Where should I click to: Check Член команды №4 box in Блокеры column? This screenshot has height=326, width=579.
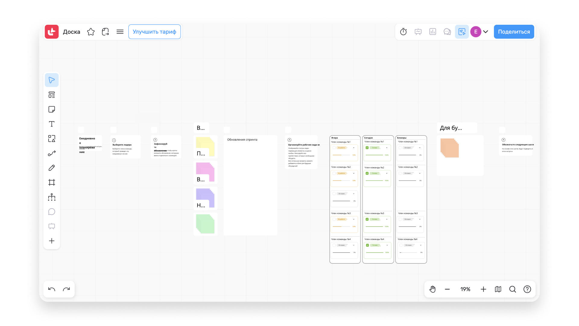point(401,245)
